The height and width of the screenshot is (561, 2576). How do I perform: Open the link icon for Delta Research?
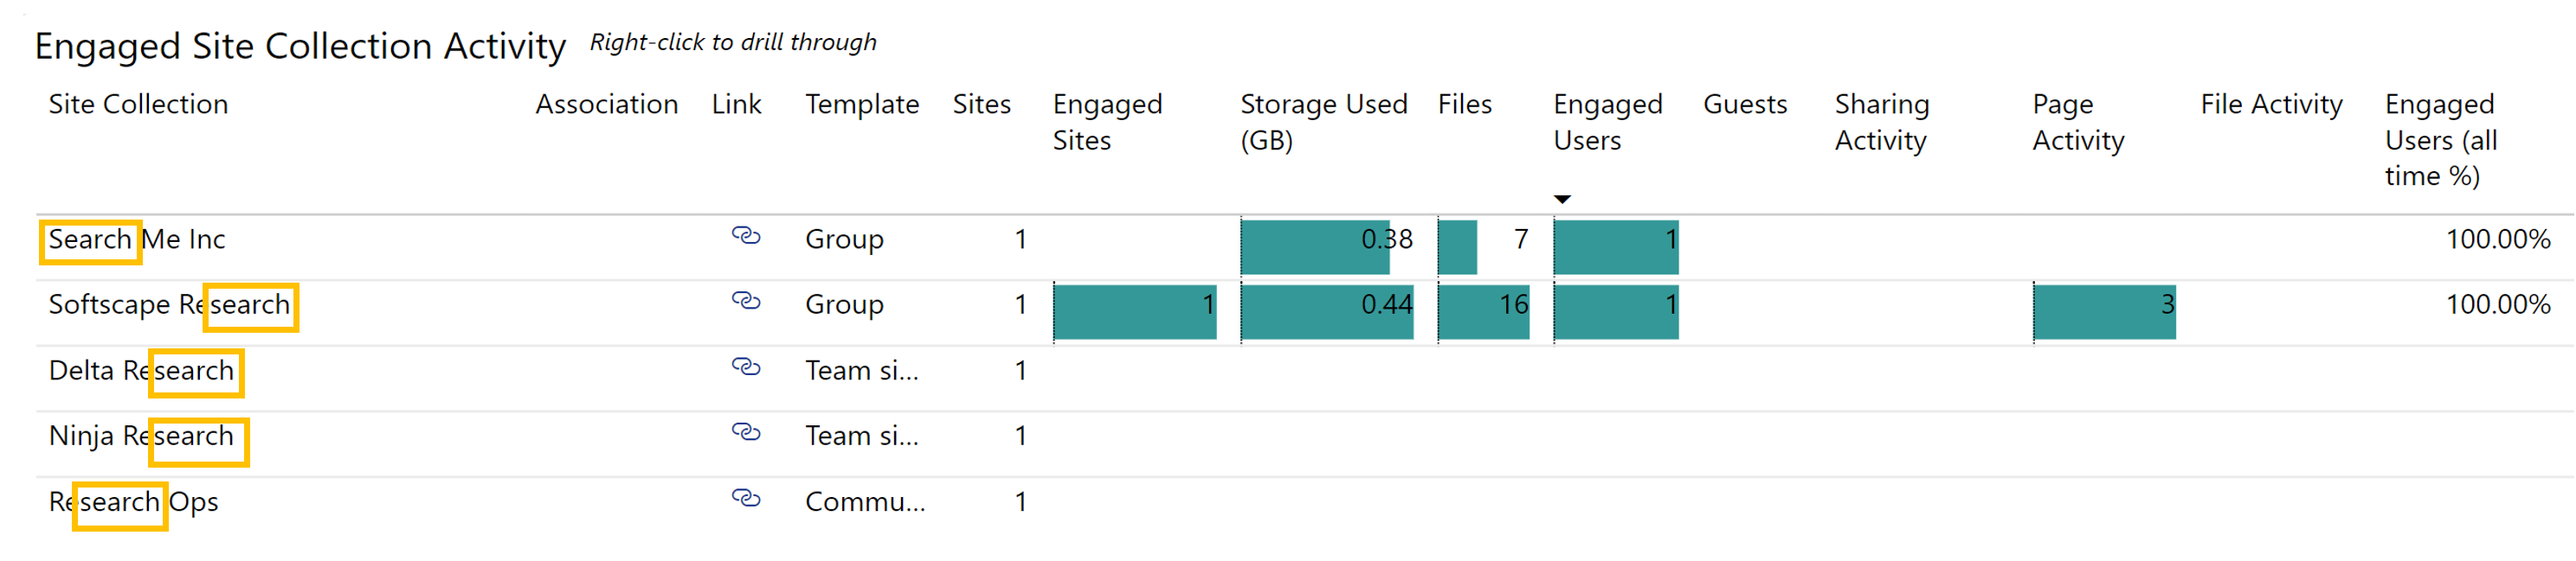point(746,367)
